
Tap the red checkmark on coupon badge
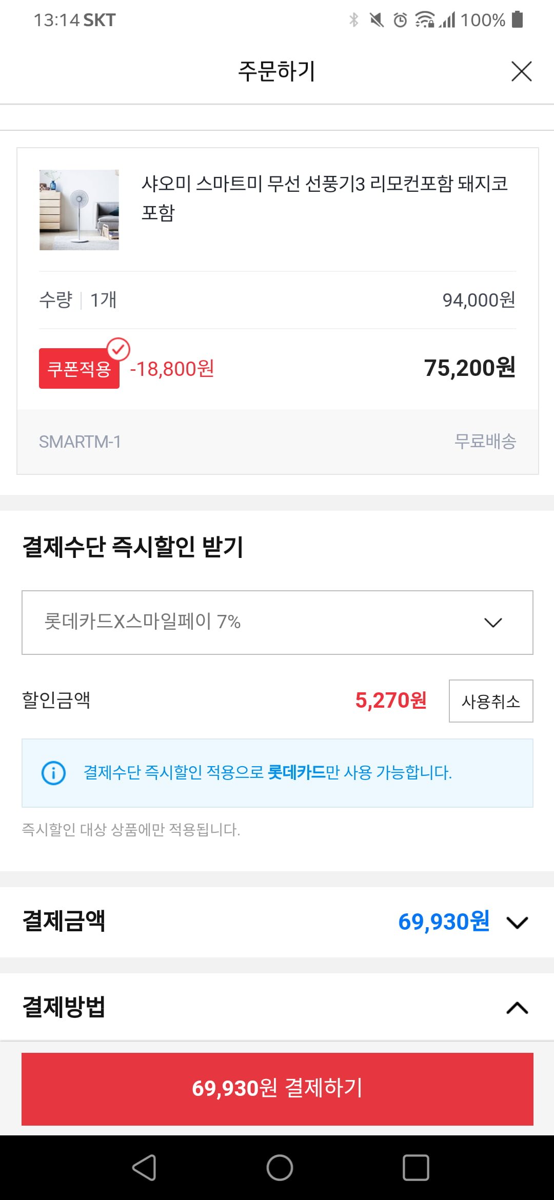click(118, 349)
